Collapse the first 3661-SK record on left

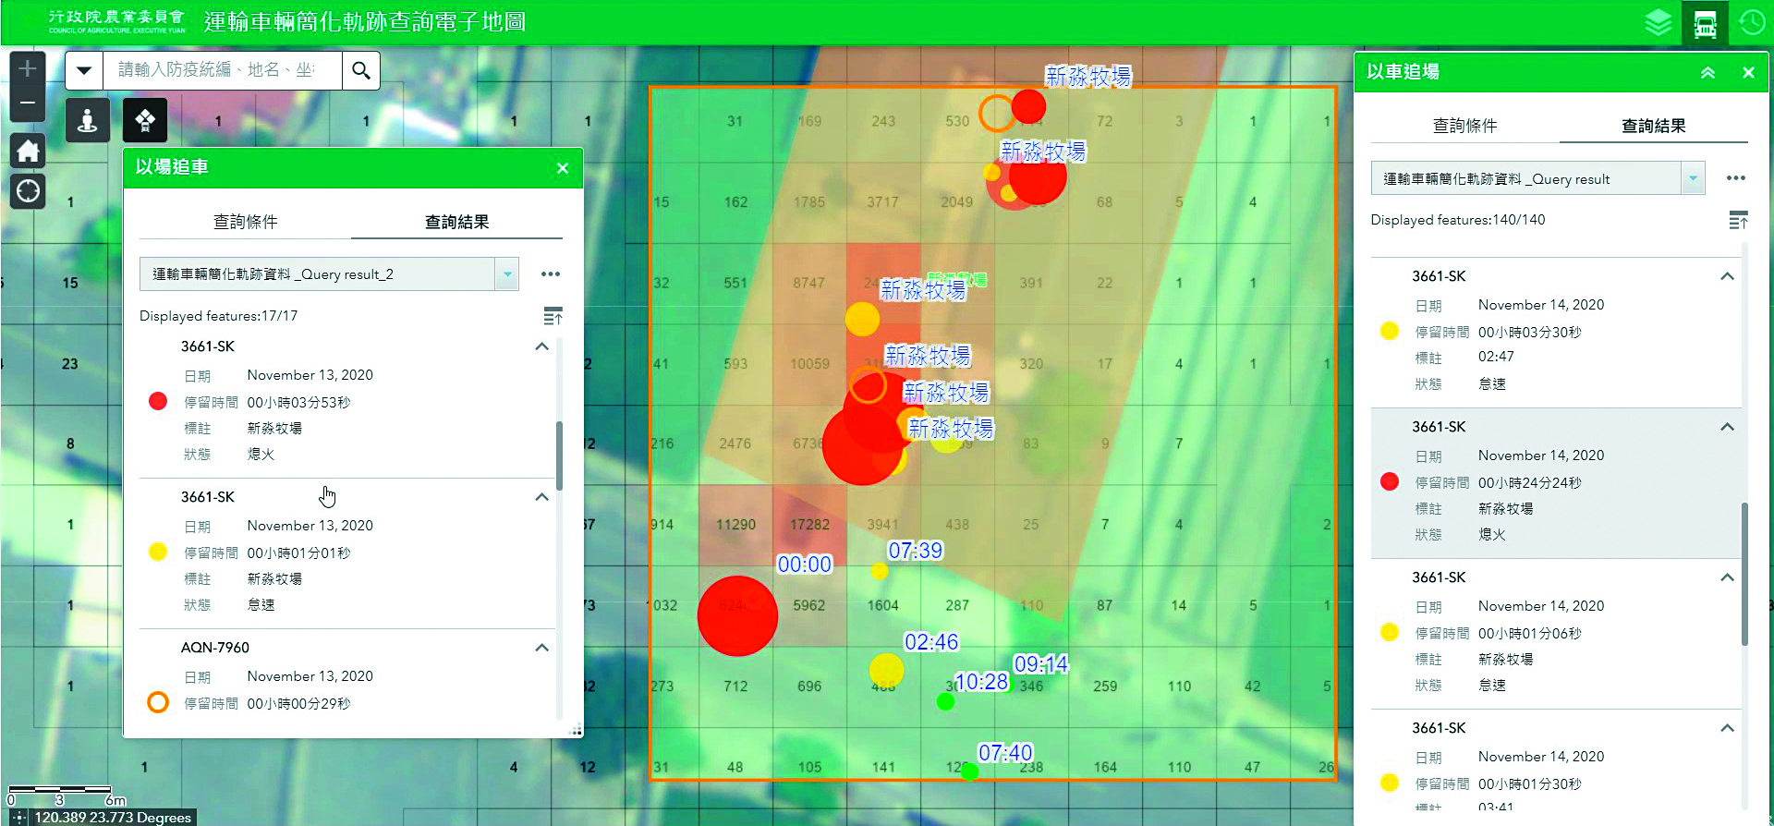coord(542,346)
